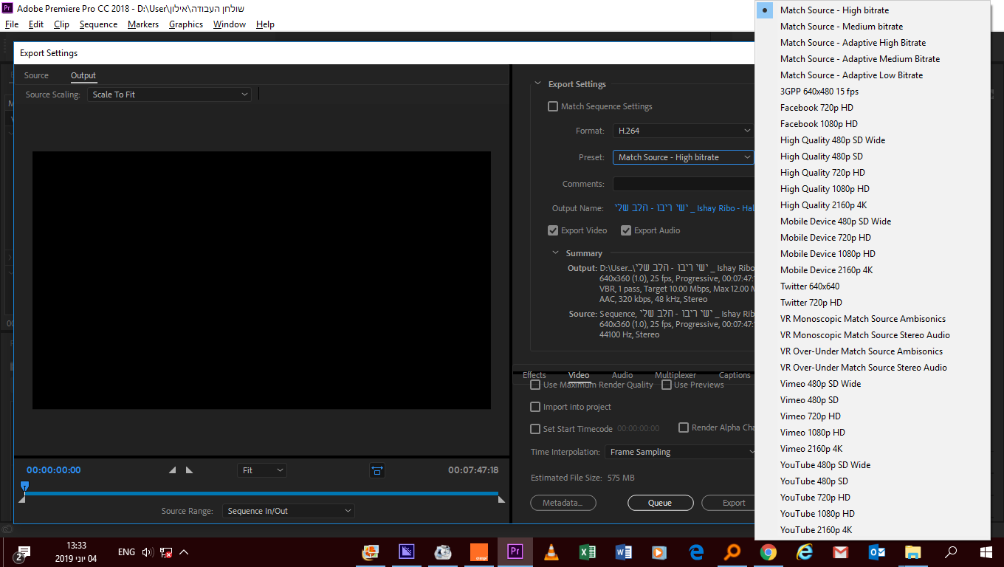Switch to the Output tab
The image size is (1004, 567).
(x=83, y=75)
